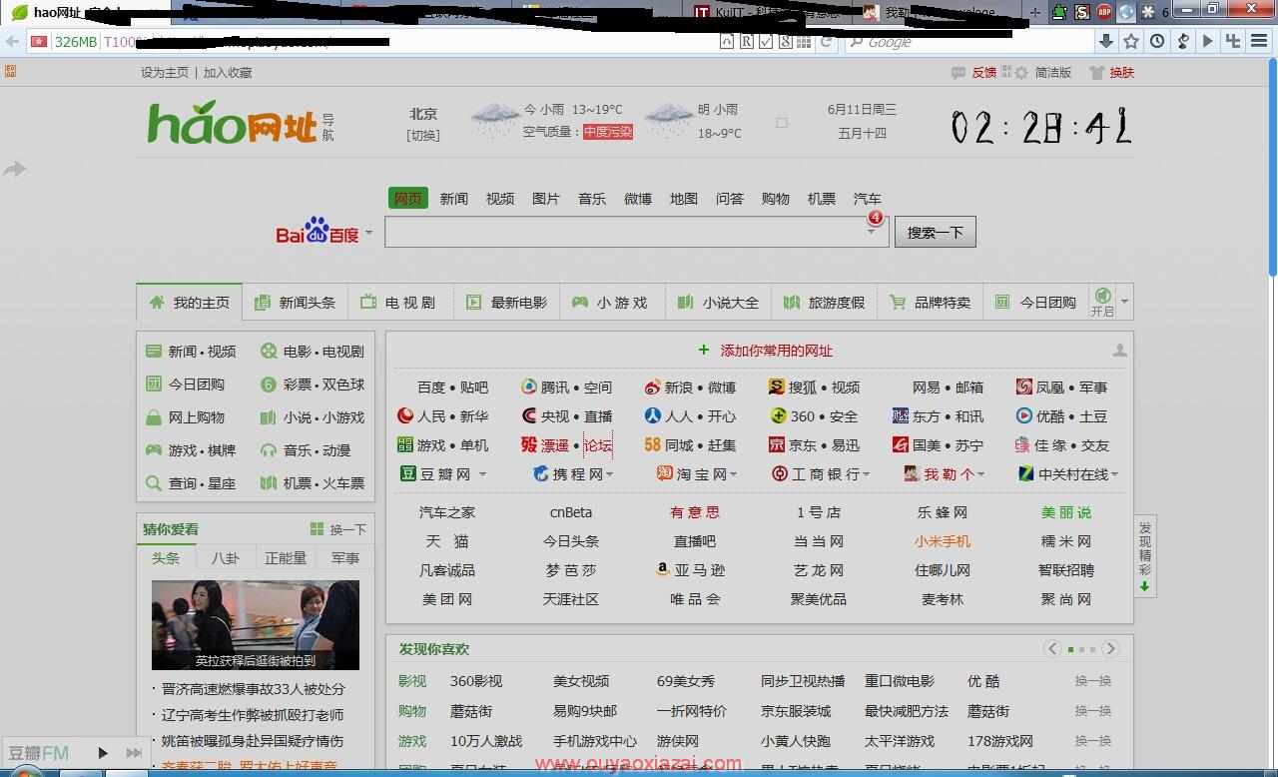Click the share arrow at left edge
Screen dimensions: 1278x777
(x=14, y=169)
